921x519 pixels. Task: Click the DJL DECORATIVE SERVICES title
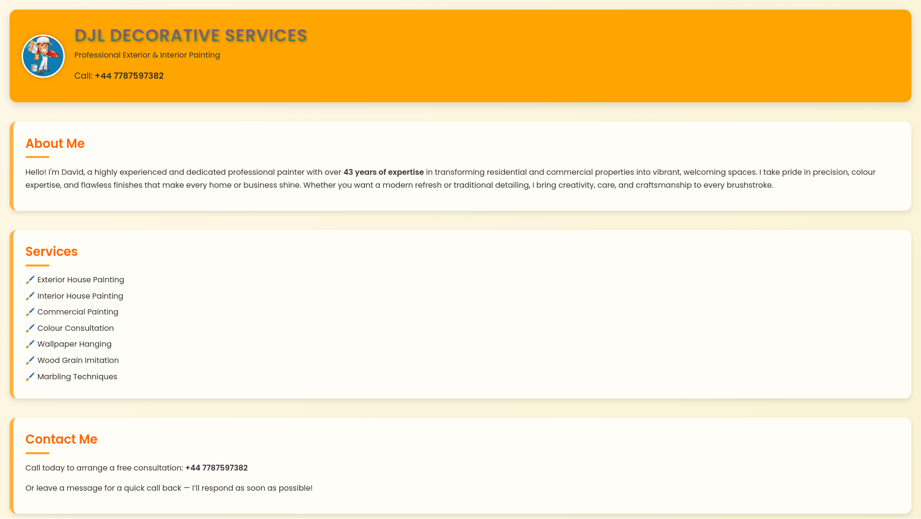(x=190, y=36)
